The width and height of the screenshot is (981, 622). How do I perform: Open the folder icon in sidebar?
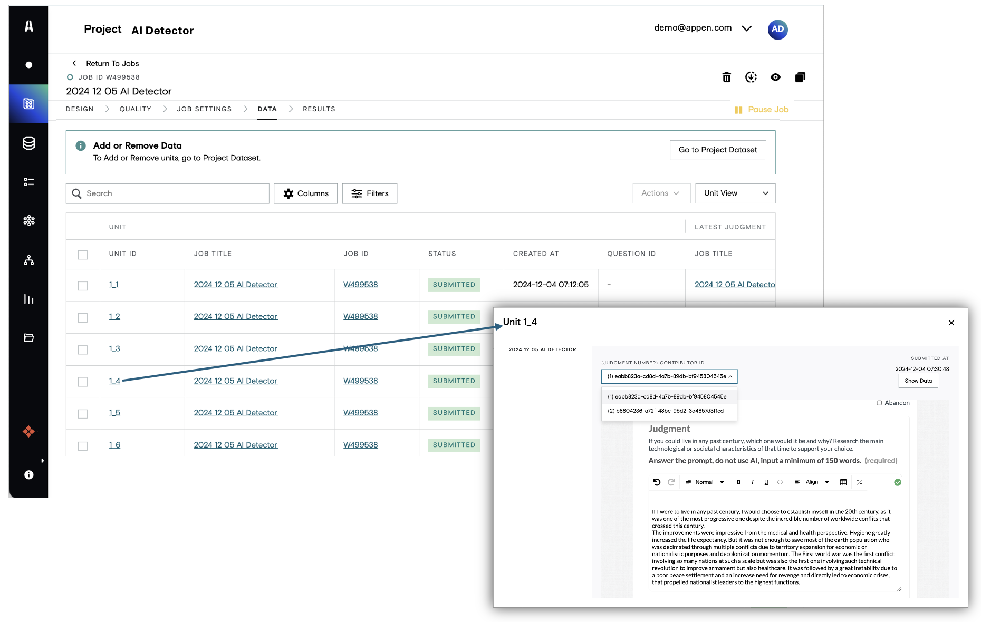(x=29, y=338)
